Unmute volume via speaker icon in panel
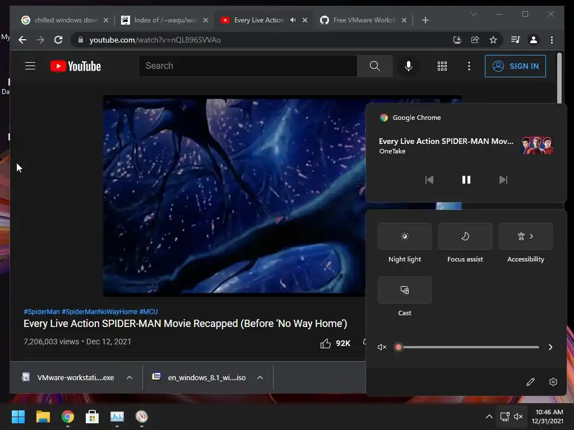574x430 pixels. [x=382, y=347]
